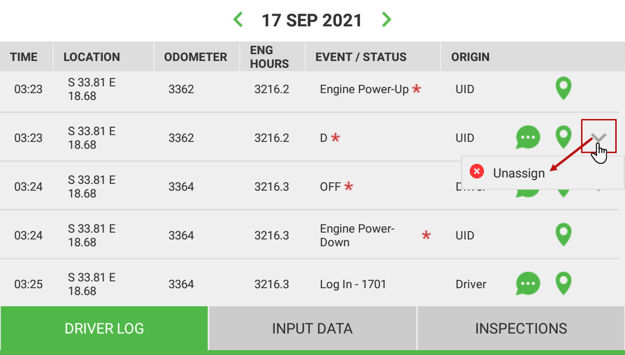Open comment bubble on Log In - 1701 row
This screenshot has width=625, height=355.
[528, 284]
